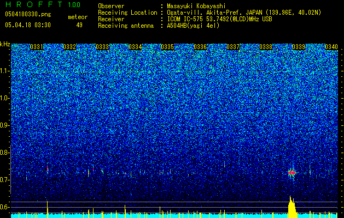Click the 0332 time marker
Viewport: 344px width, 218px height.
click(69, 47)
